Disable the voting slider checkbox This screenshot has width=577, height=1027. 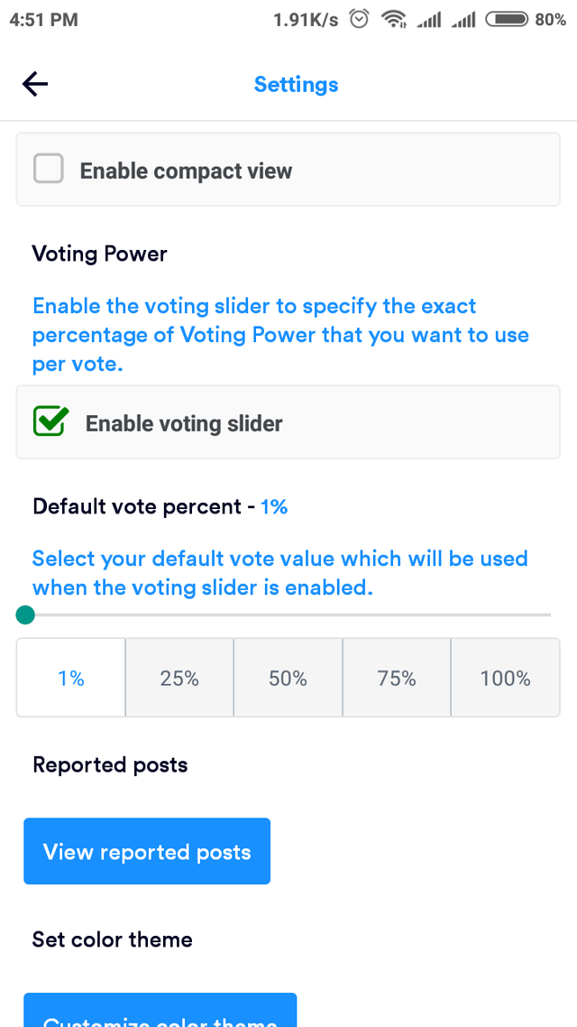51,421
